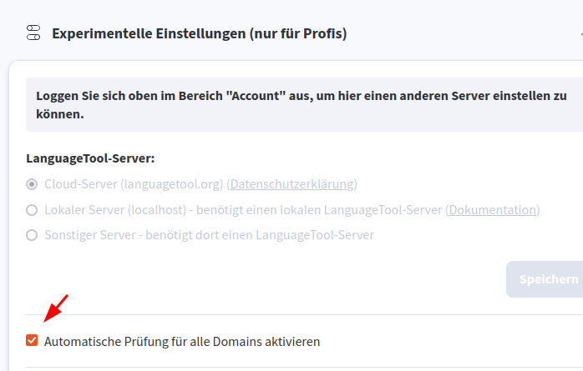Select the Cloud-Server radio button circle
Image resolution: width=583 pixels, height=371 pixels.
pyautogui.click(x=32, y=184)
